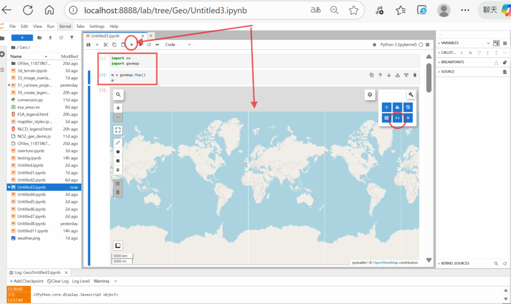
Task: Open the Log Level Warning dropdown
Action: point(105,281)
